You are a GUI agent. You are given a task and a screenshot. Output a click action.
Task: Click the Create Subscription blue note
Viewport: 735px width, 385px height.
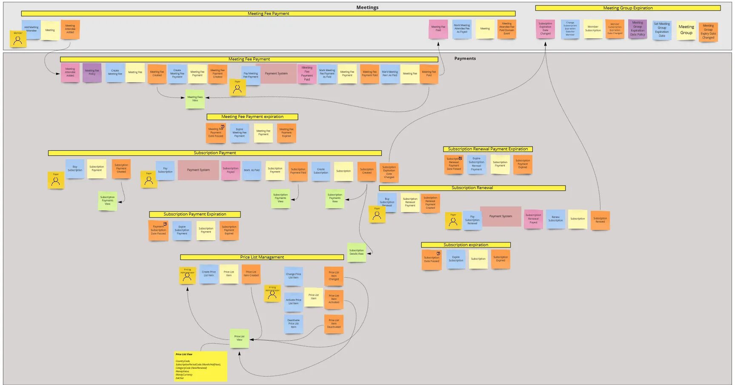[x=321, y=171]
